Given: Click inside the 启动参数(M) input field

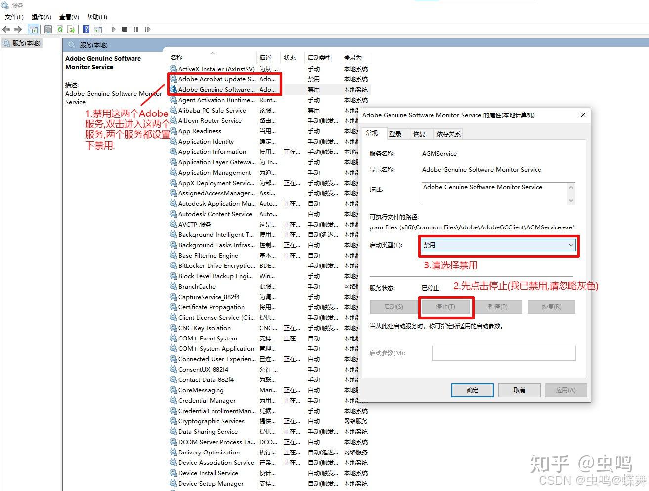Looking at the screenshot, I should point(503,353).
